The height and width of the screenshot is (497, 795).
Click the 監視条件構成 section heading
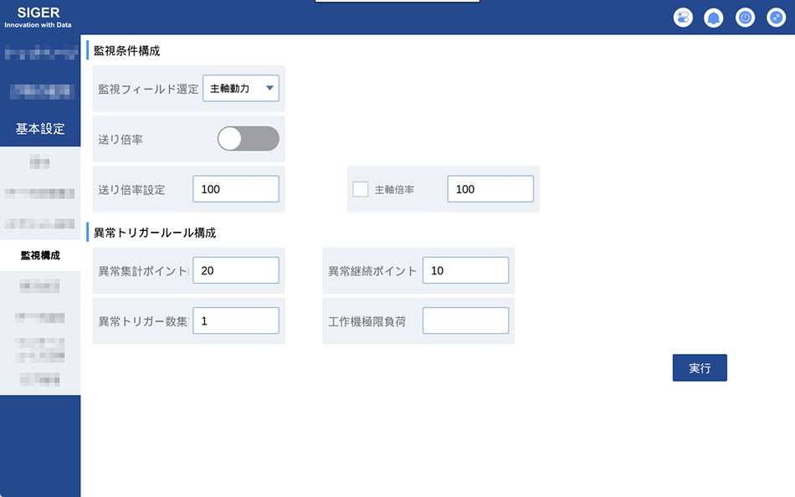[126, 51]
